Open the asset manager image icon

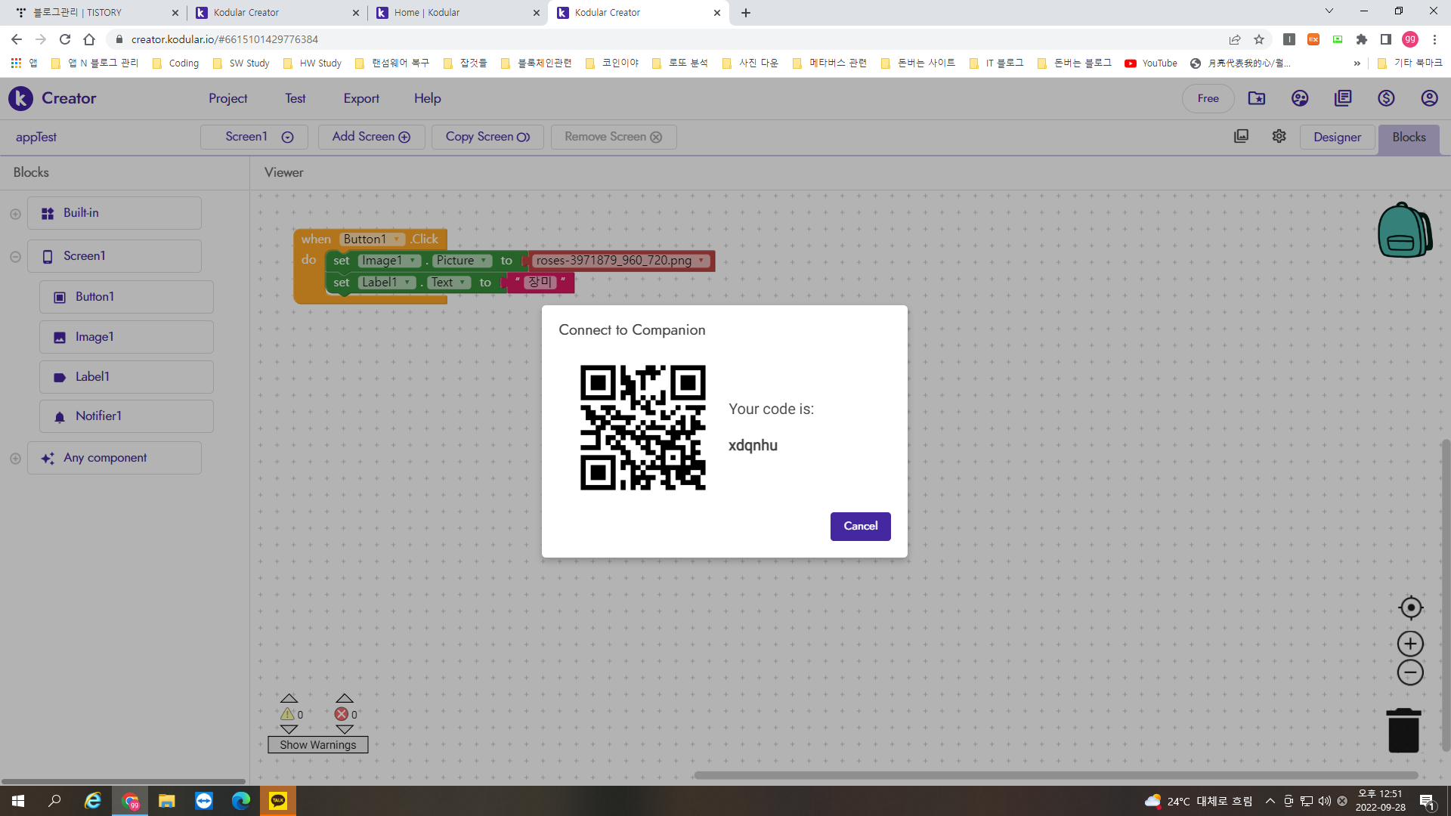click(1241, 137)
